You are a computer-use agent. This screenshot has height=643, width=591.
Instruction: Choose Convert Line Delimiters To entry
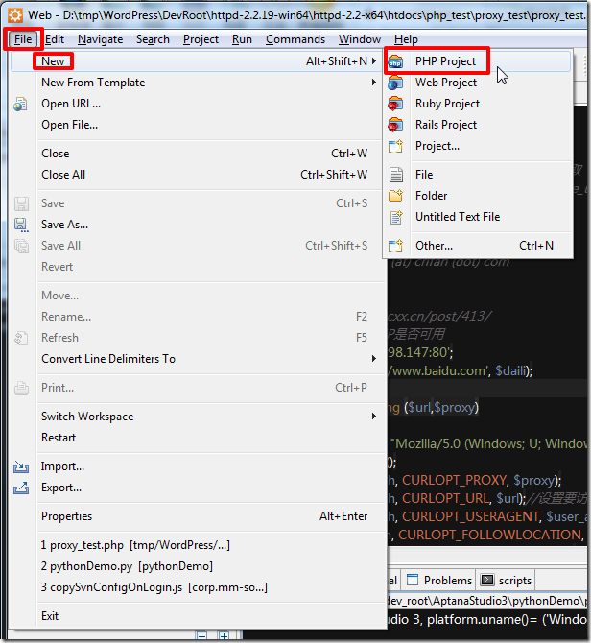tap(196, 359)
